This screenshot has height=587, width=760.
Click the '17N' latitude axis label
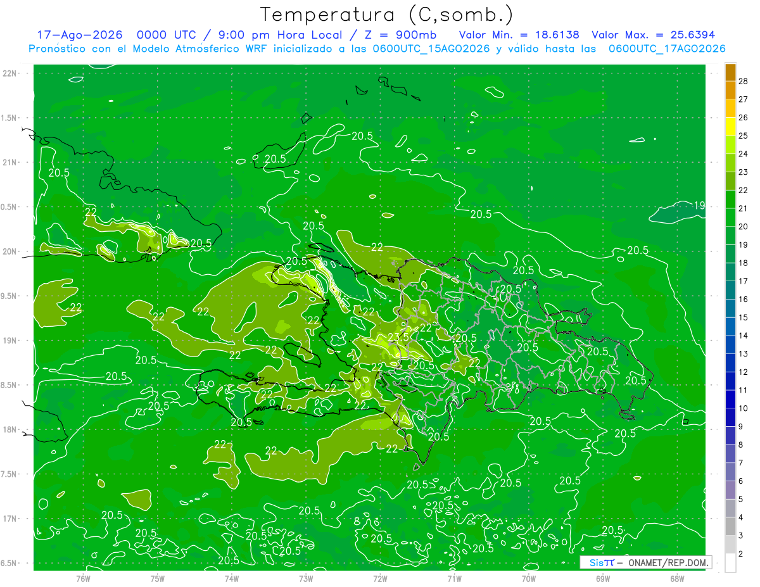click(x=9, y=519)
